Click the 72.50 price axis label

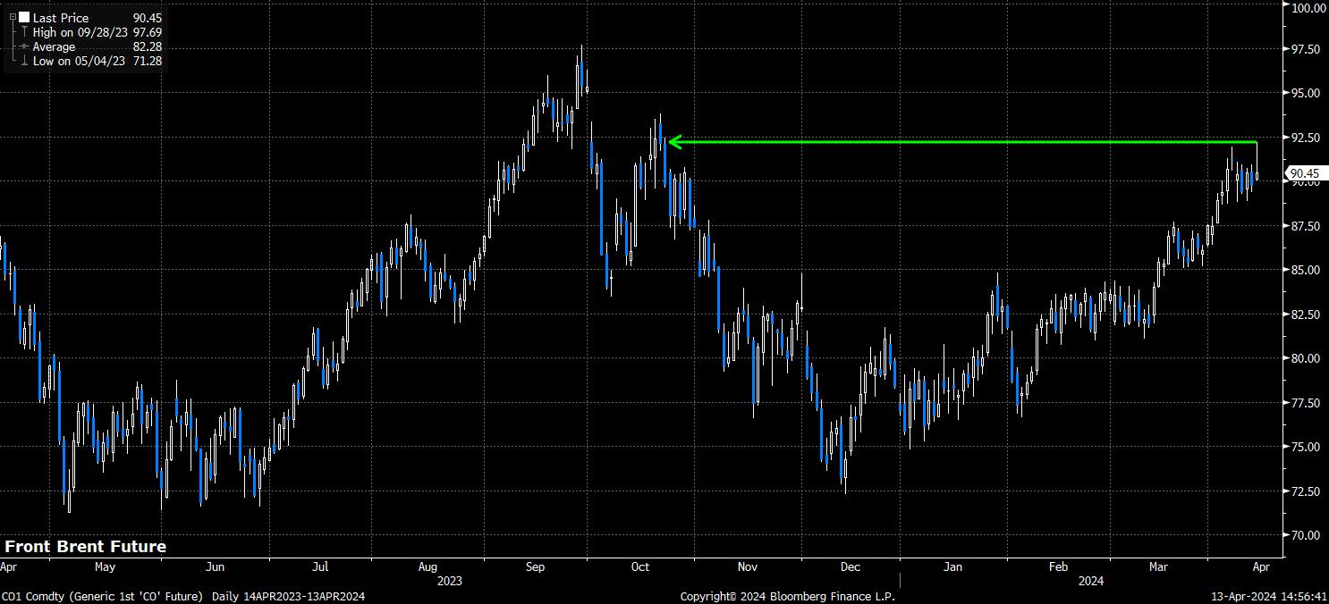pyautogui.click(x=1308, y=491)
